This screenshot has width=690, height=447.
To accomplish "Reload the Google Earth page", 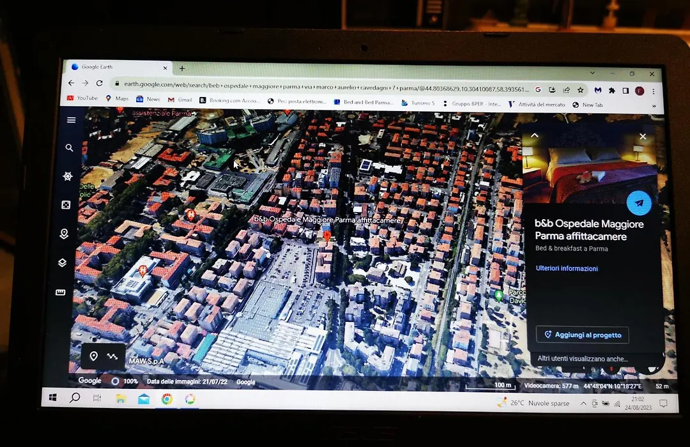I will coord(100,83).
